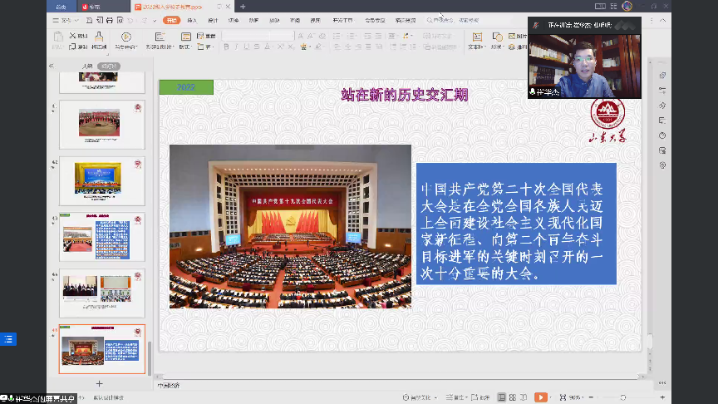Viewport: 718px width, 404px height.
Task: Toggle bold formatting in the ribbon
Action: tap(225, 47)
